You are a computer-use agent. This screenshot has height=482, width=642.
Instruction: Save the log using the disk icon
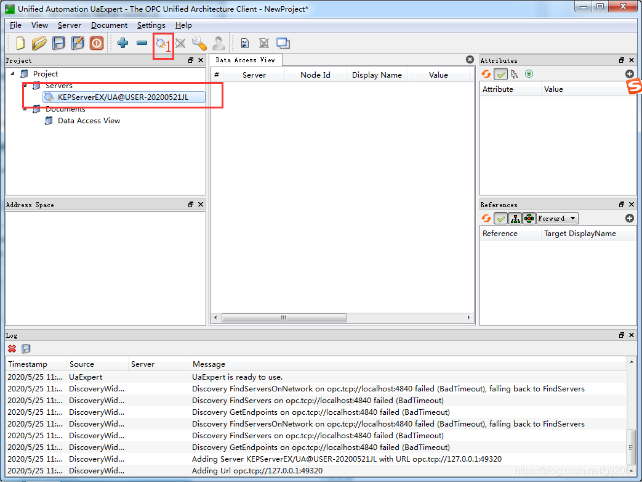[x=26, y=349]
